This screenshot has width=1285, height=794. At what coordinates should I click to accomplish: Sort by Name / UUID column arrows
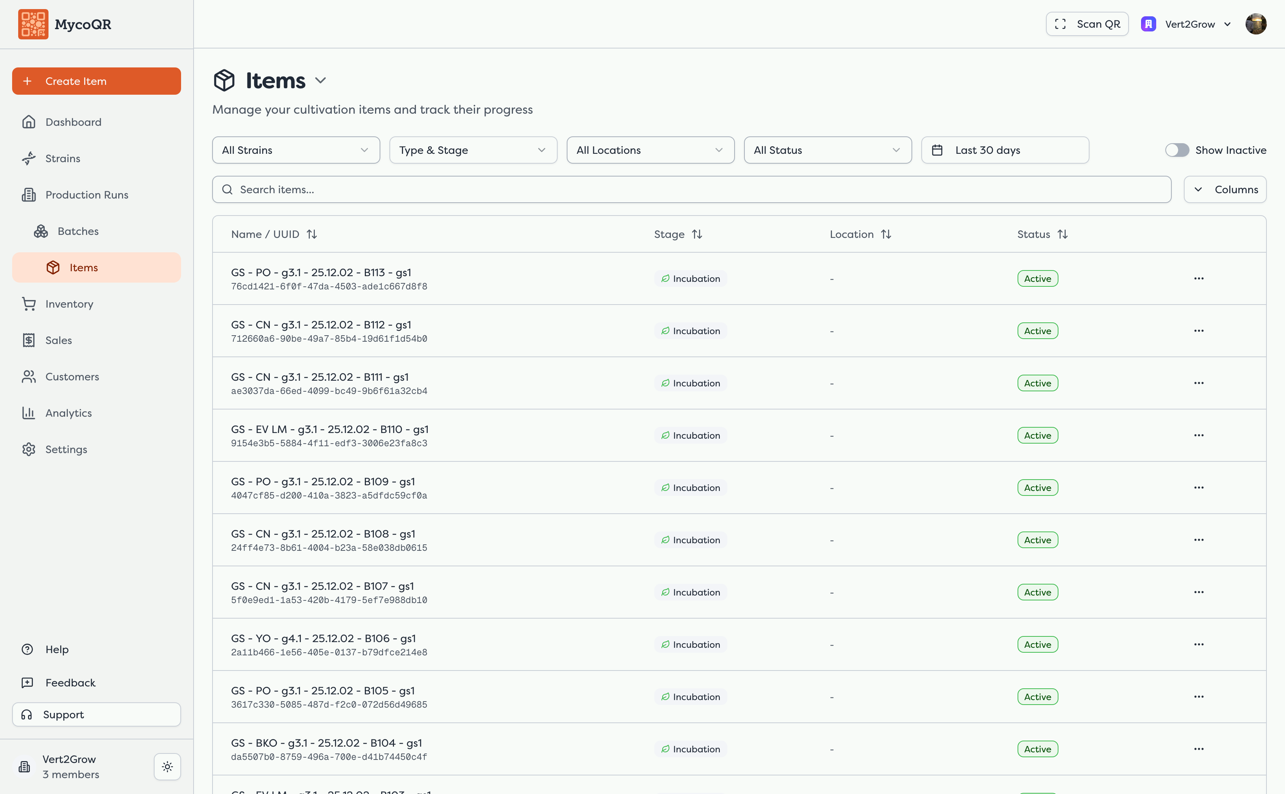(312, 234)
